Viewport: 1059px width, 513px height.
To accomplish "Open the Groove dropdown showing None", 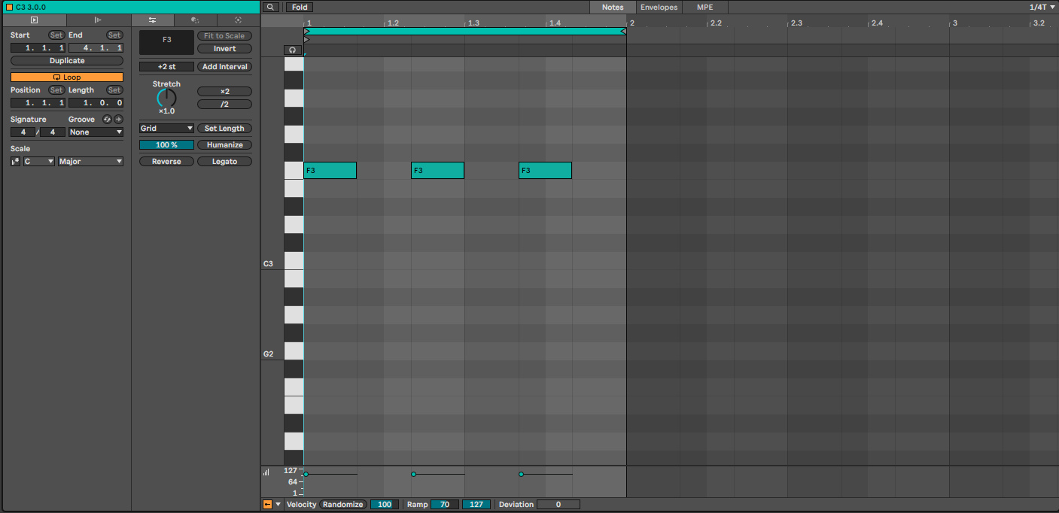I will [96, 132].
